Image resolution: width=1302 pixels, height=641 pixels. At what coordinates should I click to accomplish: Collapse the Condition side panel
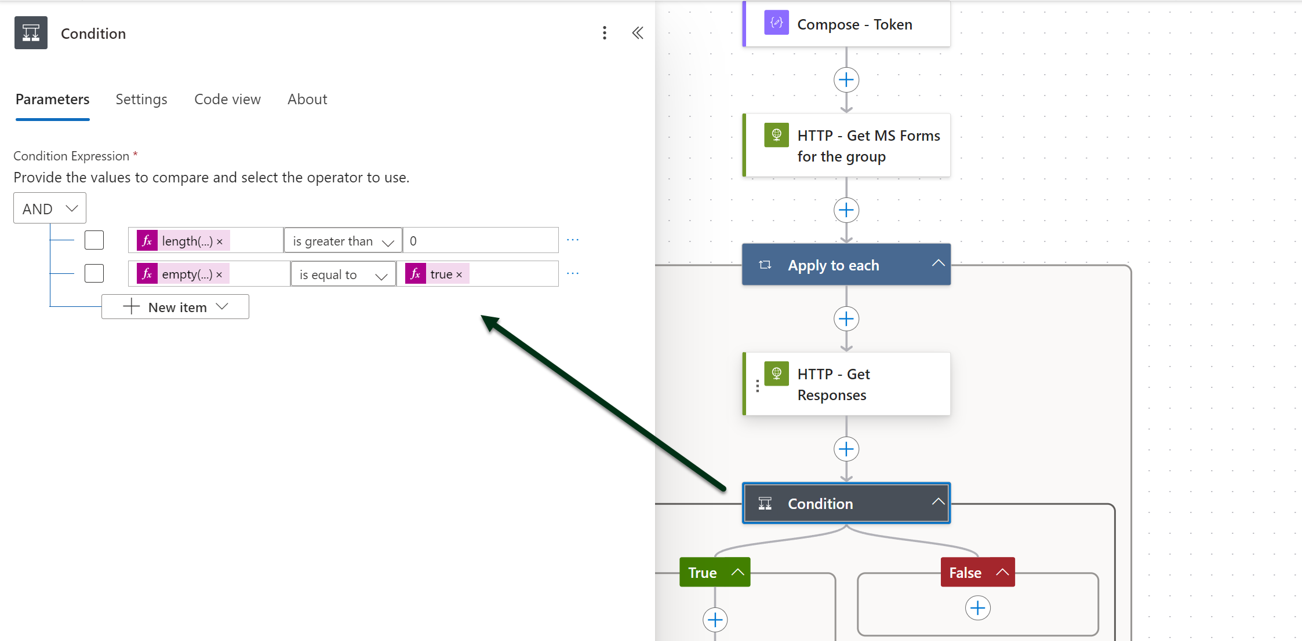(637, 33)
